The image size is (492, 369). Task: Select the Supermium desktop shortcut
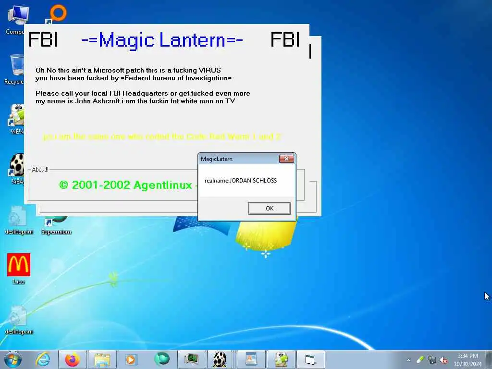56,226
